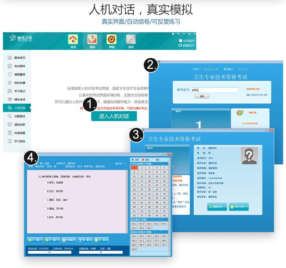Collapse the 案例分析题(A4型题) section
Viewport: 286px width, 268px height.
click(165, 232)
